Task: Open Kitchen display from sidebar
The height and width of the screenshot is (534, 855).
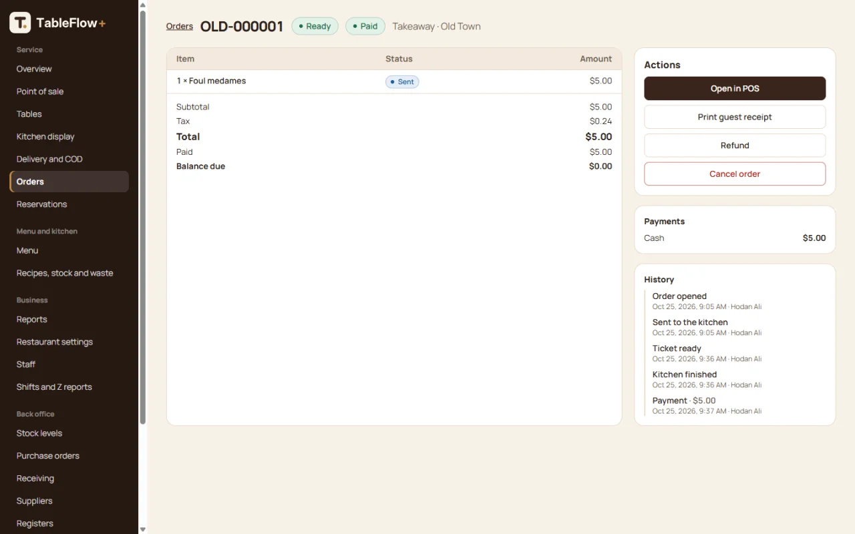Action: 69,137
